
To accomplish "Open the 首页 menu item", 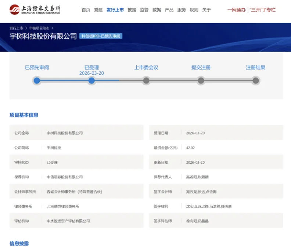I will [x=86, y=10].
